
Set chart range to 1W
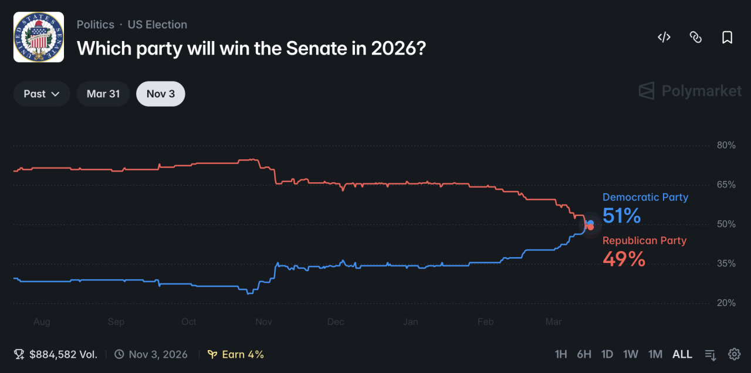pyautogui.click(x=631, y=354)
